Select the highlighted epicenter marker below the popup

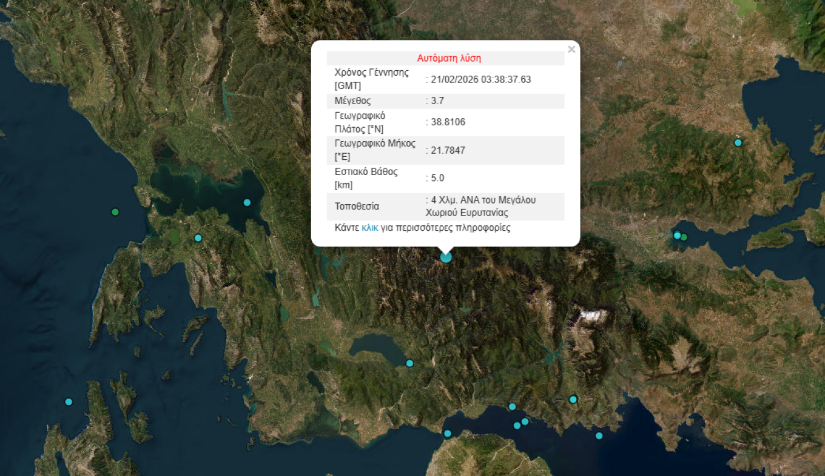coord(445,257)
